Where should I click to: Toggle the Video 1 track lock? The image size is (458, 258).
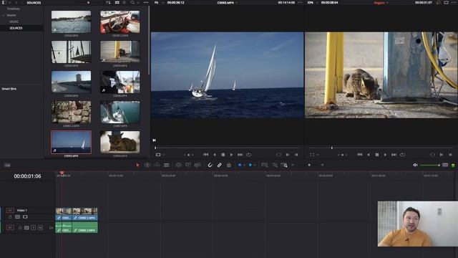point(10,216)
